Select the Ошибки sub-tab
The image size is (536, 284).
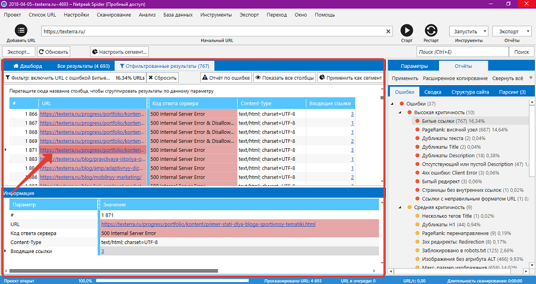pos(404,92)
